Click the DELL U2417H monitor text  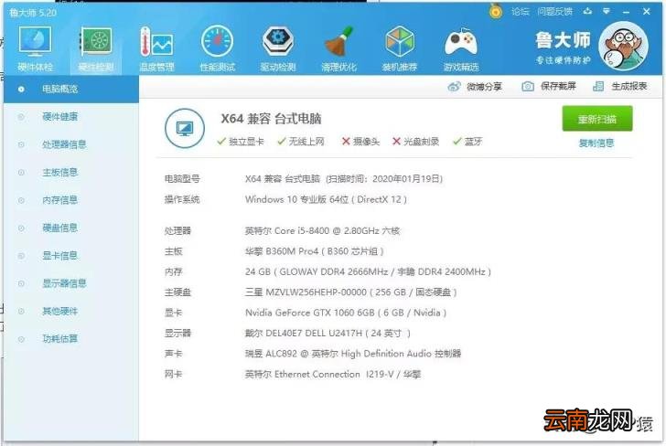click(x=328, y=333)
